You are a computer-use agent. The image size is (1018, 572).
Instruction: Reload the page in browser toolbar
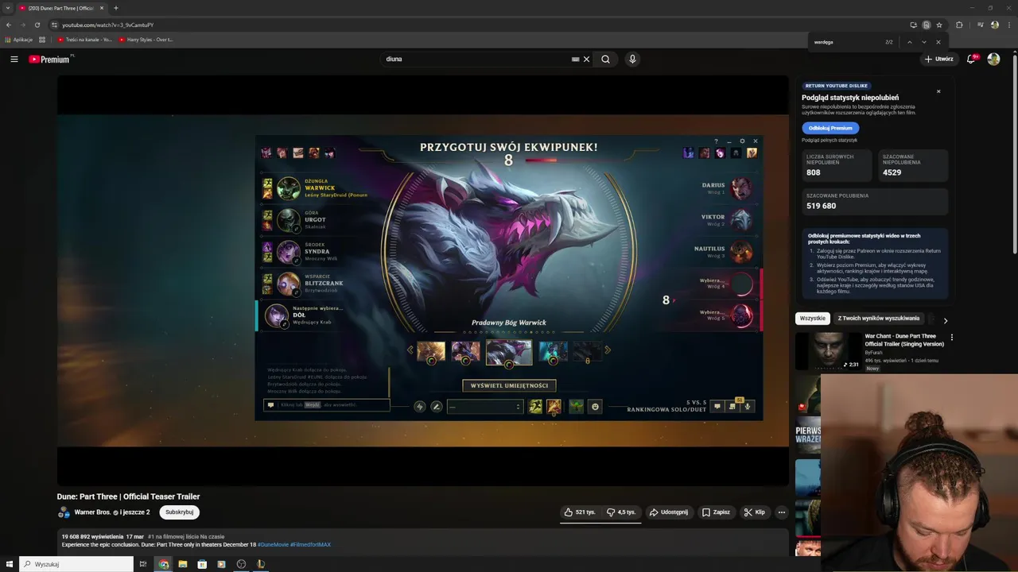pyautogui.click(x=37, y=25)
